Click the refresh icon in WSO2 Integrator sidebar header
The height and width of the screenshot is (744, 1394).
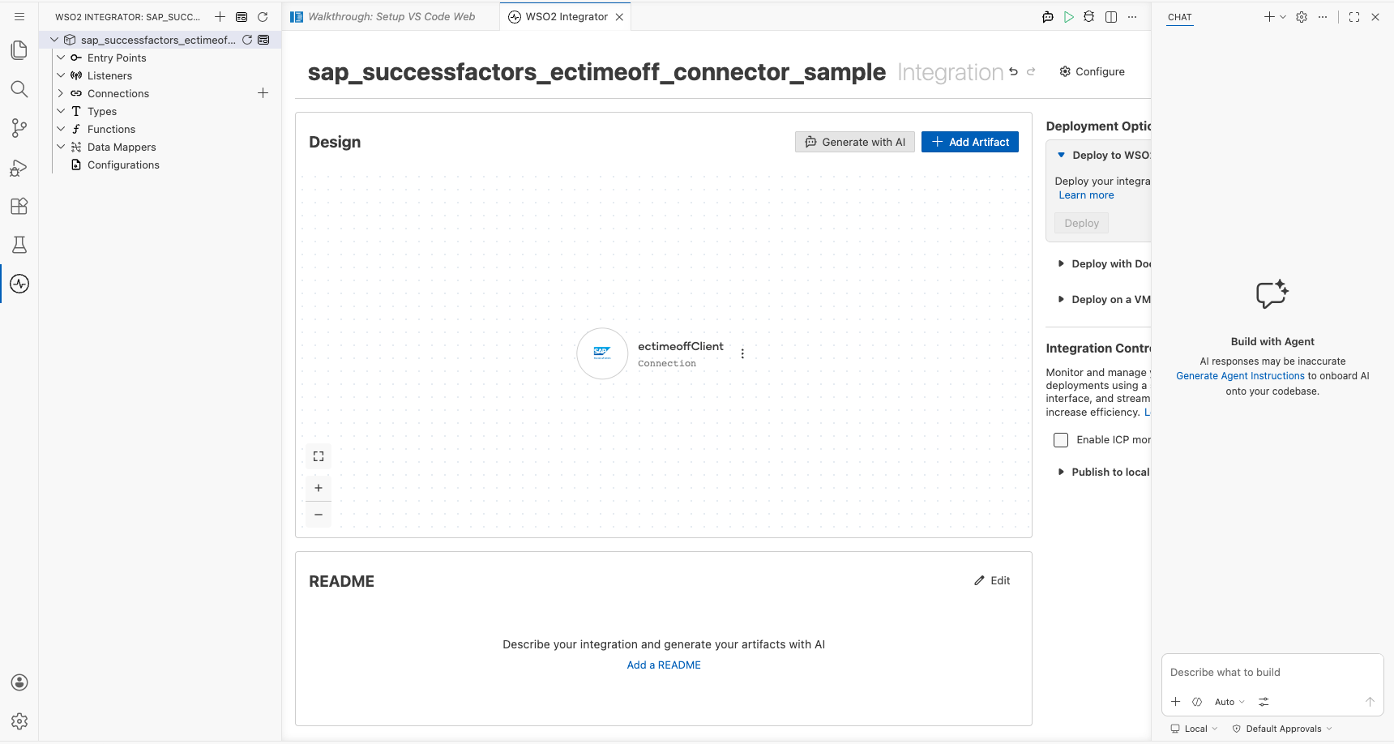(263, 16)
